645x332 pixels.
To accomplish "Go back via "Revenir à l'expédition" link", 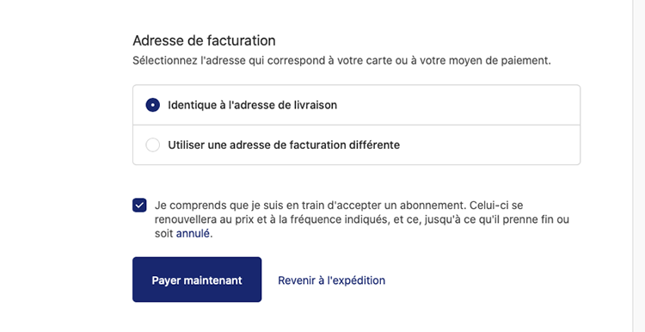I will (332, 280).
